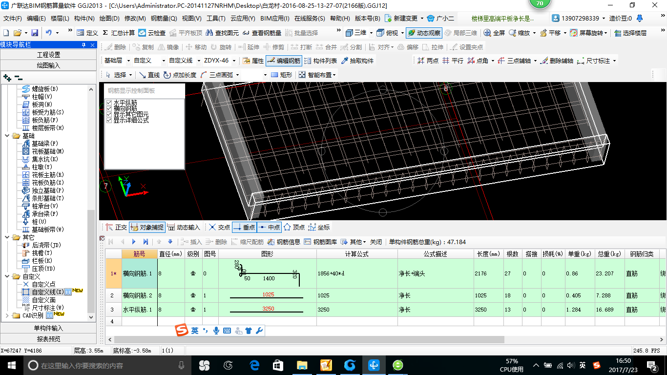667x375 pixels.
Task: Open the 三维 view dropdown arrow
Action: [371, 33]
